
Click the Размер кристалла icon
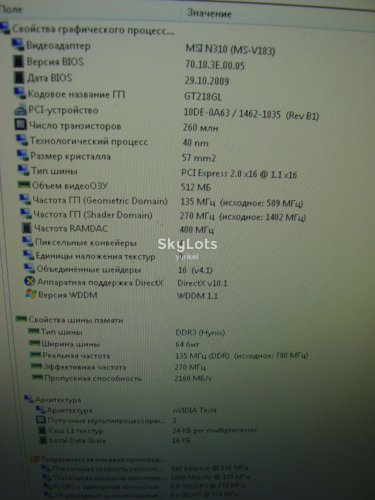[23, 155]
